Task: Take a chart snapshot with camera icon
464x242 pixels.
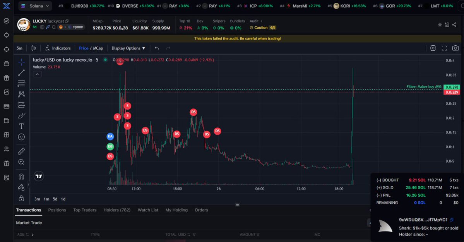Action: 455,48
